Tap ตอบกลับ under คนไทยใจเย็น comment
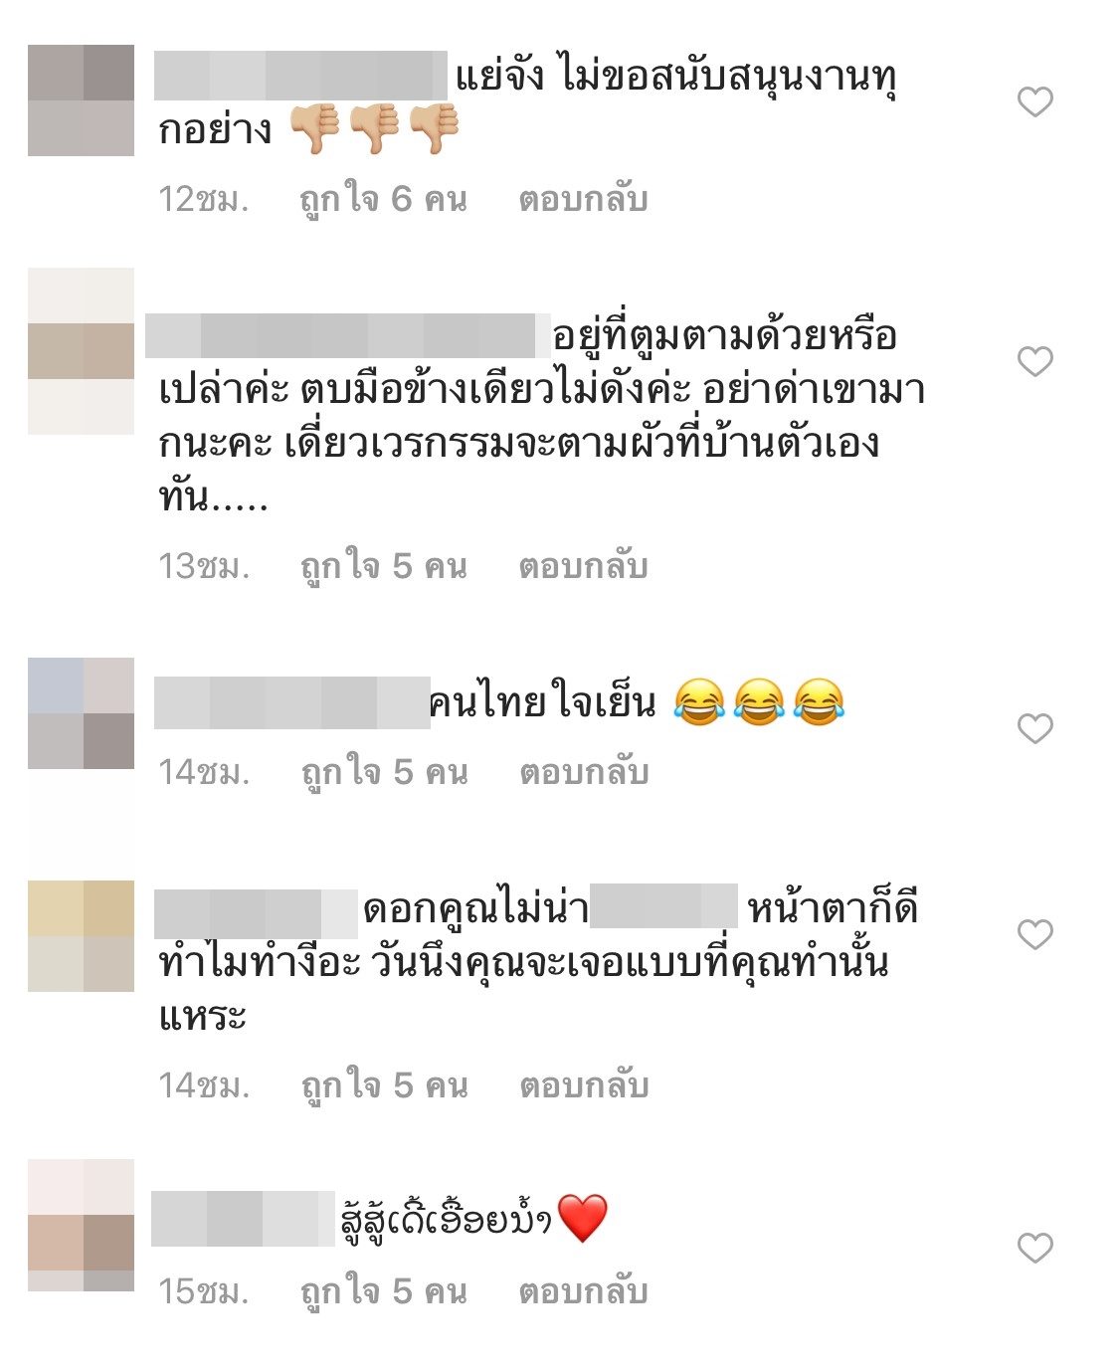Image resolution: width=1119 pixels, height=1370 pixels. click(584, 772)
